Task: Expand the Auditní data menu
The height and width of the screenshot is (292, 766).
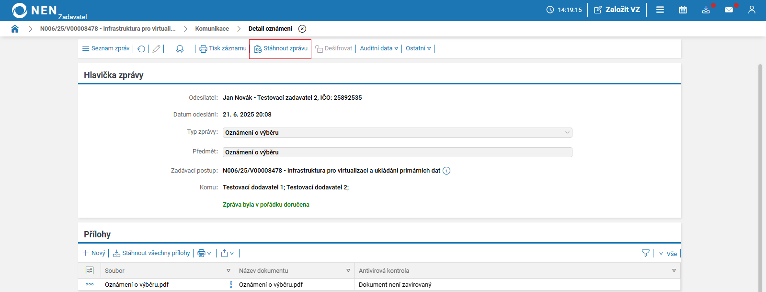Action: [379, 48]
